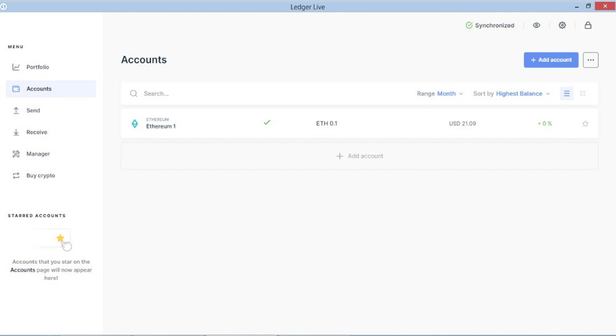Click the Portfolio chart icon
Image resolution: width=616 pixels, height=336 pixels.
click(x=16, y=67)
